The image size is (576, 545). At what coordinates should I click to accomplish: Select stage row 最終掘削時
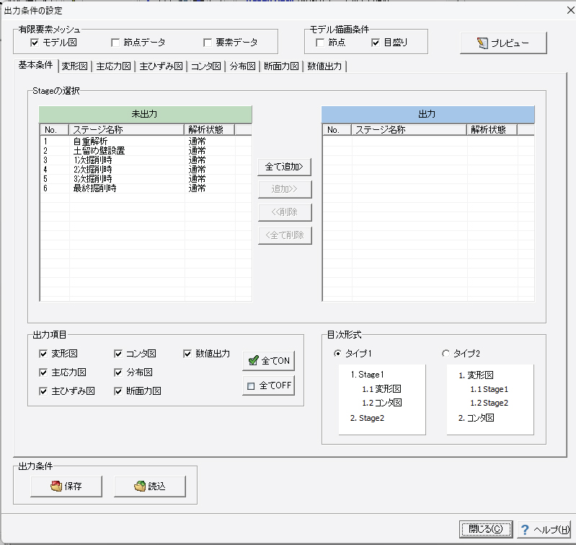pos(146,188)
